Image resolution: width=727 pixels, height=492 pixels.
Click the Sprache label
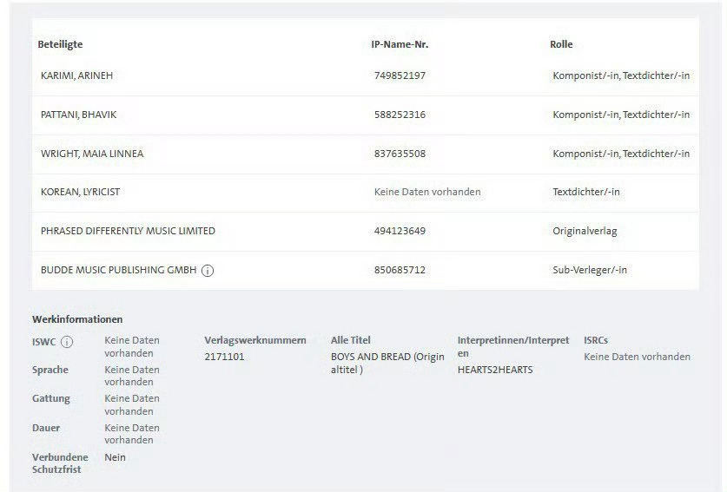click(50, 370)
